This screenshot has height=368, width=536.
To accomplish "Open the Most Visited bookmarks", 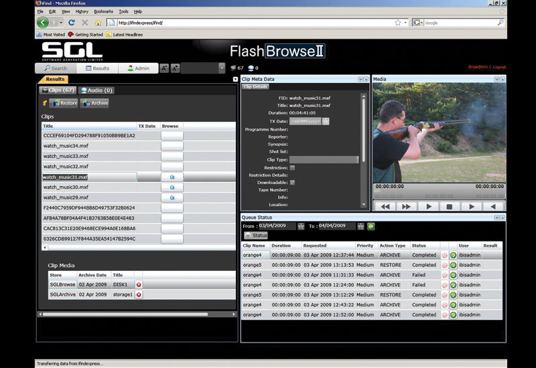I will (51, 35).
